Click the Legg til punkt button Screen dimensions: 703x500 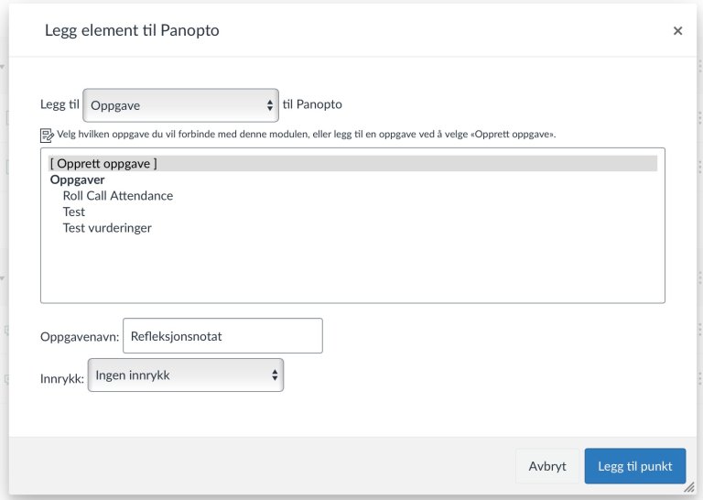tap(635, 466)
